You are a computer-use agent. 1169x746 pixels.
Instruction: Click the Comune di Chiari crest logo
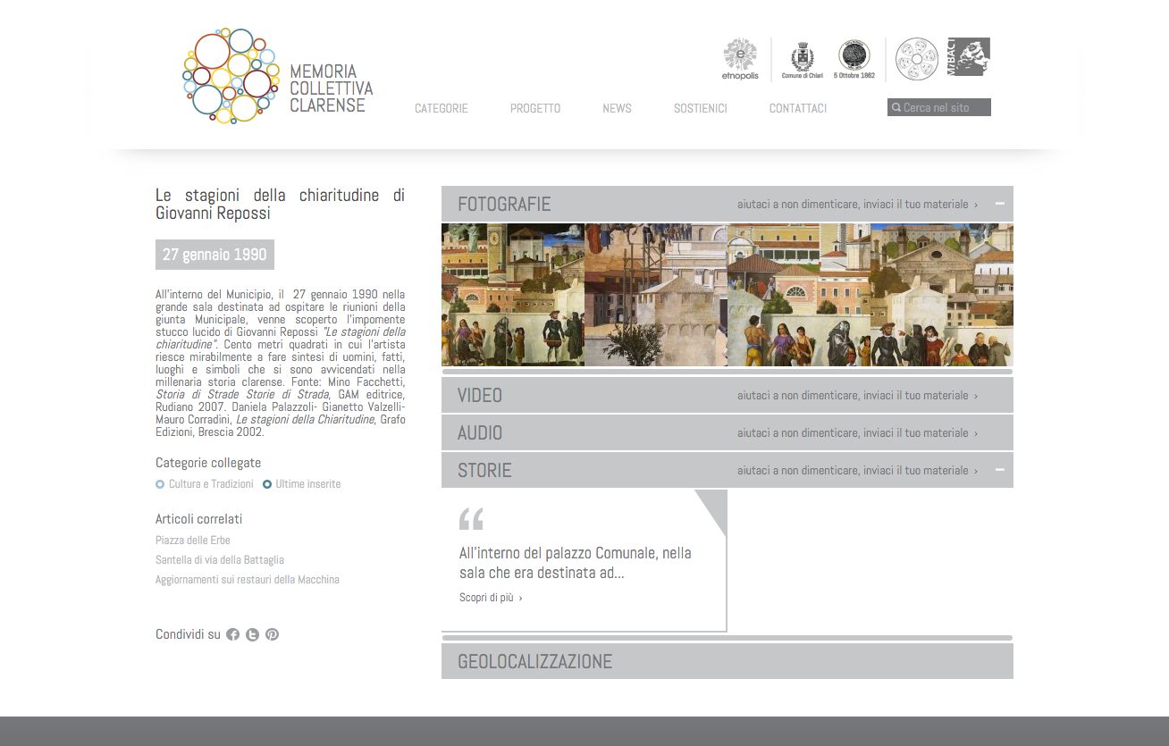[x=802, y=60]
